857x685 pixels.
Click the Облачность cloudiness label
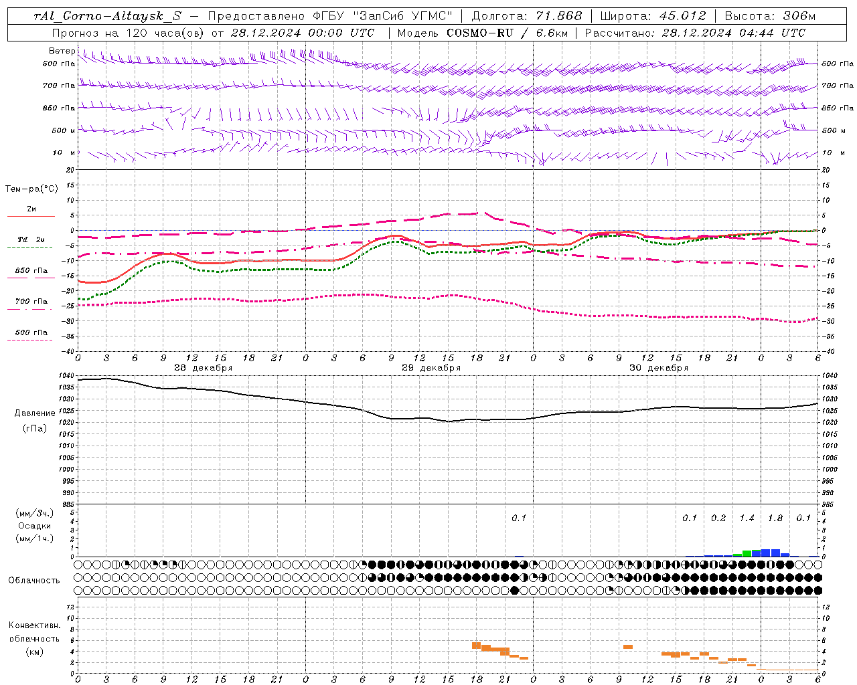tap(34, 581)
